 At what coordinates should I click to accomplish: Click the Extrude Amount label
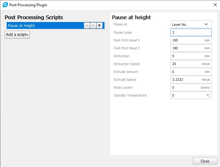[x=126, y=72]
